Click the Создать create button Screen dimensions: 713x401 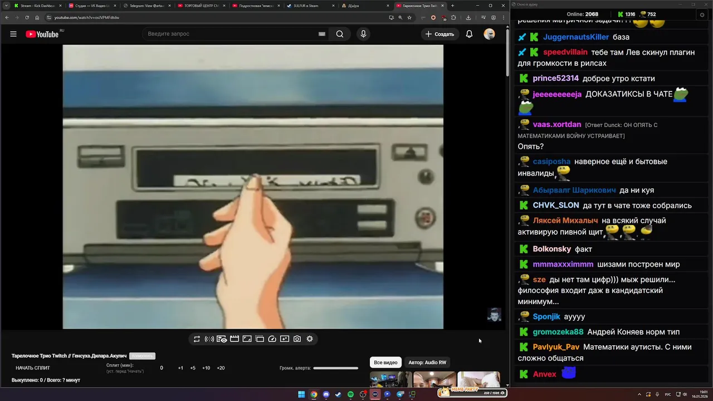[439, 34]
